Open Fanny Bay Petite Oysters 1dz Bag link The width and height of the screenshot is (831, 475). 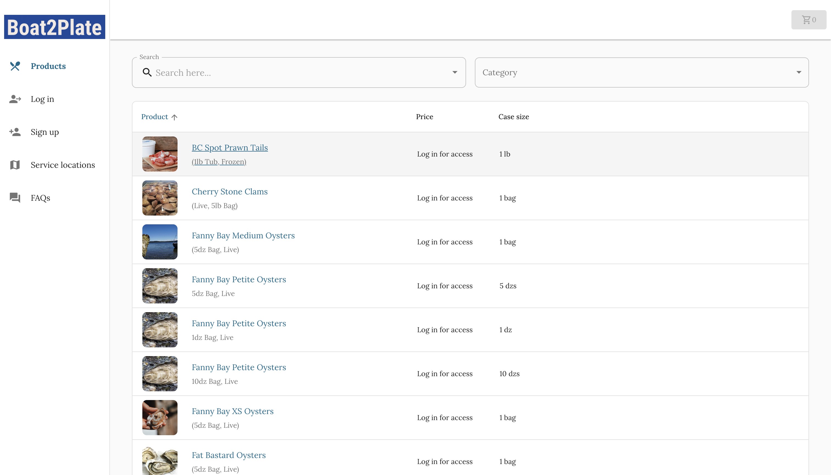pos(239,323)
